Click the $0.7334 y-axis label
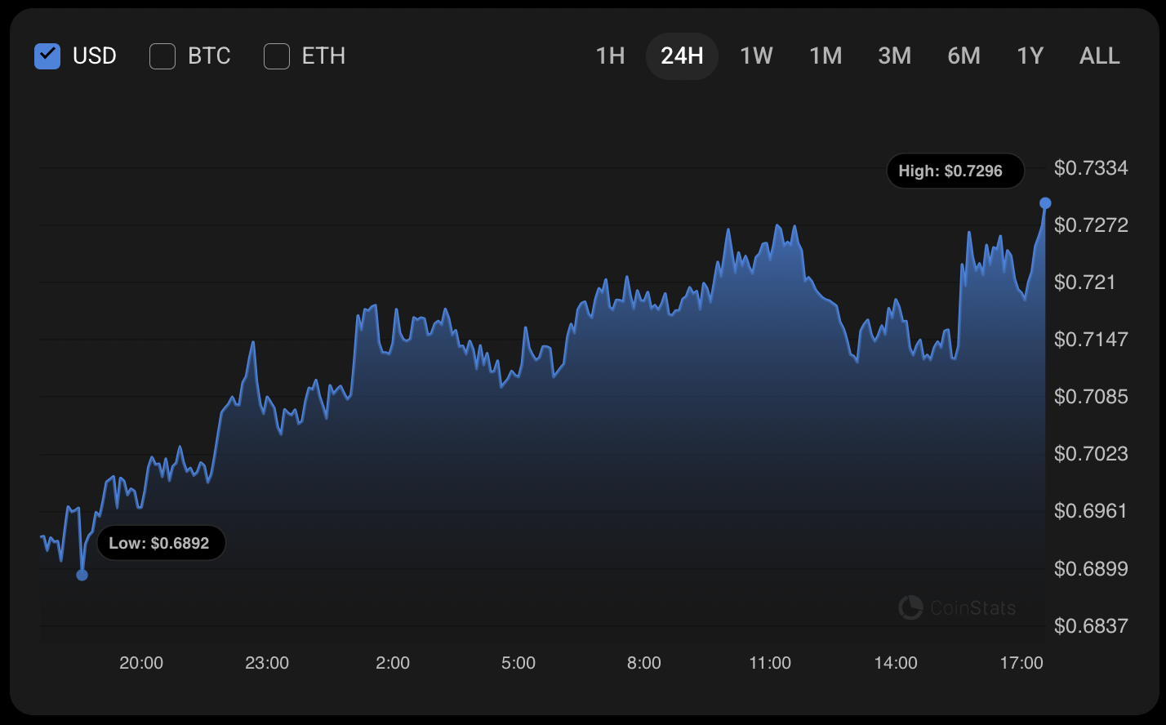The height and width of the screenshot is (725, 1166). coord(1091,168)
